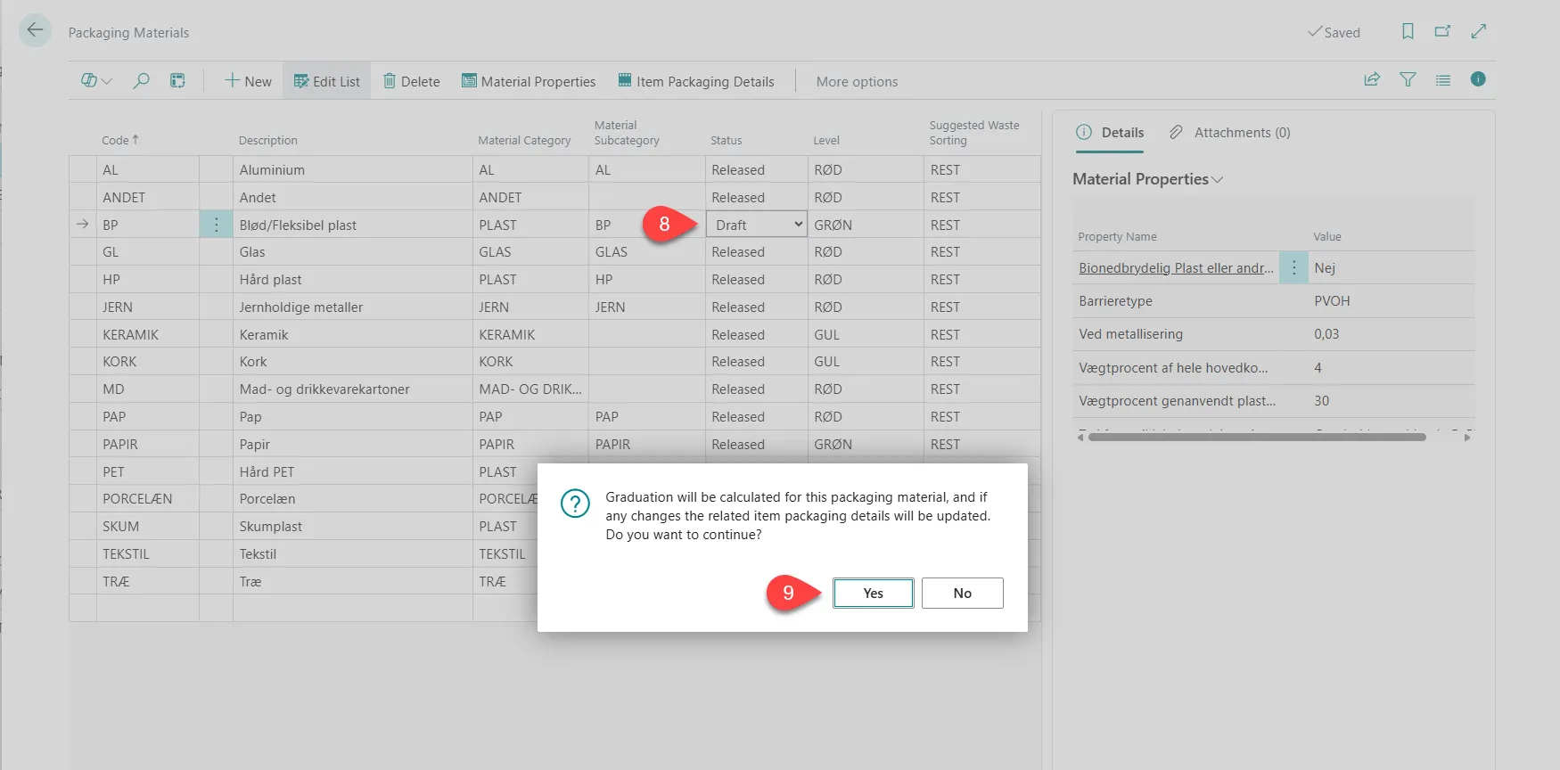1560x770 pixels.
Task: Select the TEKSTIL code cell
Action: [x=147, y=553]
